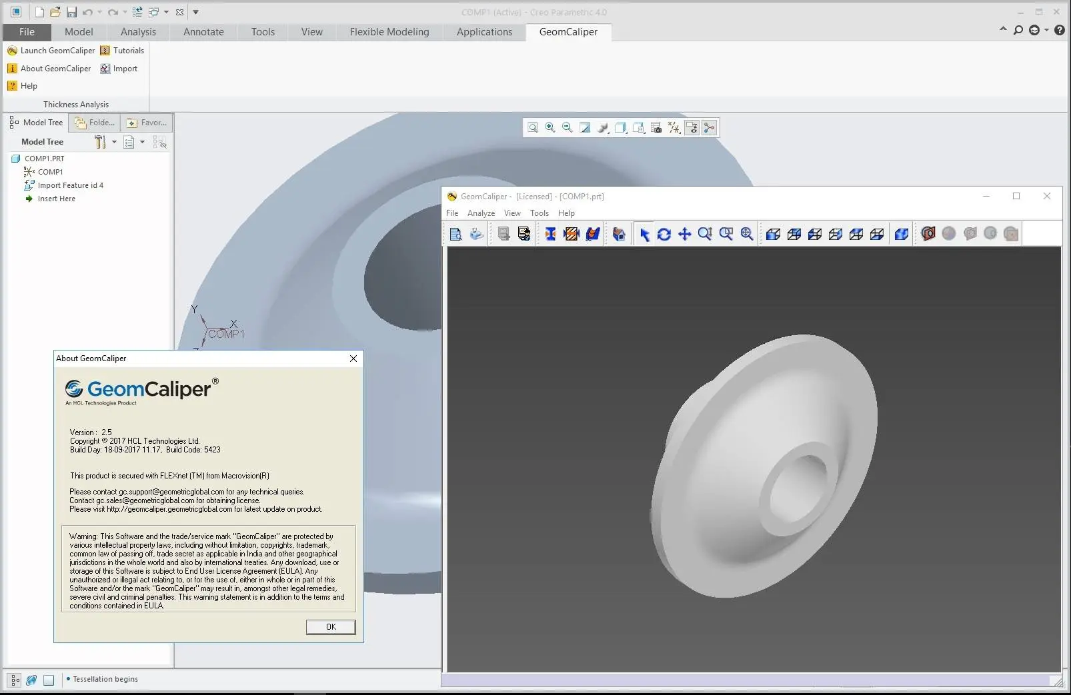Undo the last action in Creo
The image size is (1071, 695).
(x=87, y=12)
